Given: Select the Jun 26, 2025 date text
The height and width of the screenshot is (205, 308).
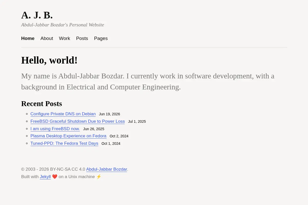Looking at the screenshot, I should coord(94,129).
